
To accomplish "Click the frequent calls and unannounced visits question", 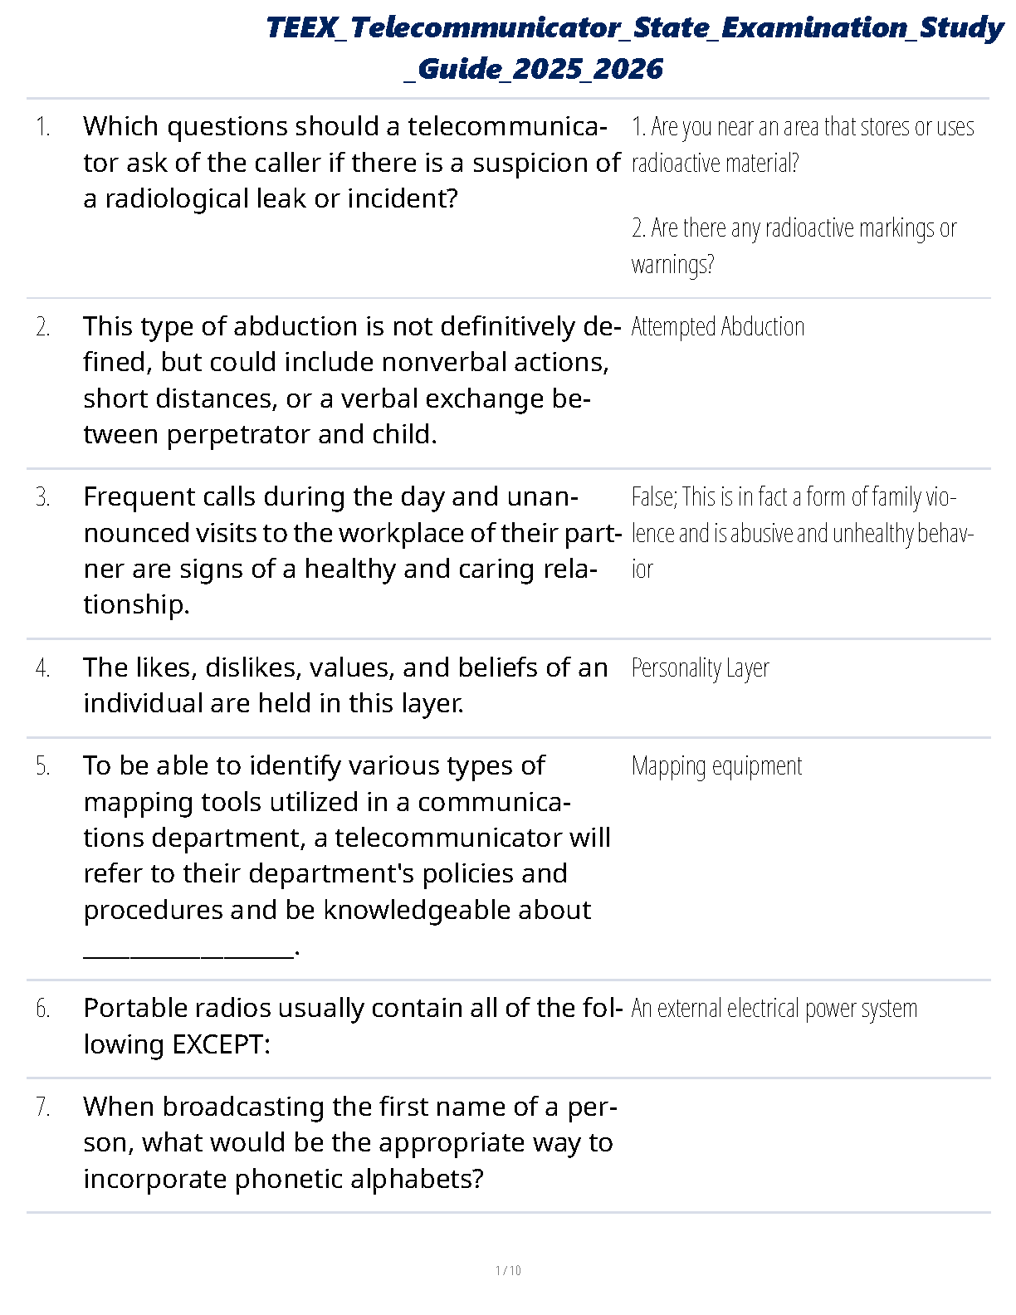I will (x=351, y=550).
